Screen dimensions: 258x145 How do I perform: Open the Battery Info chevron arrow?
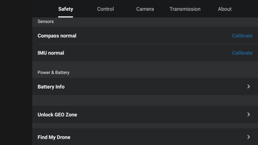click(248, 87)
